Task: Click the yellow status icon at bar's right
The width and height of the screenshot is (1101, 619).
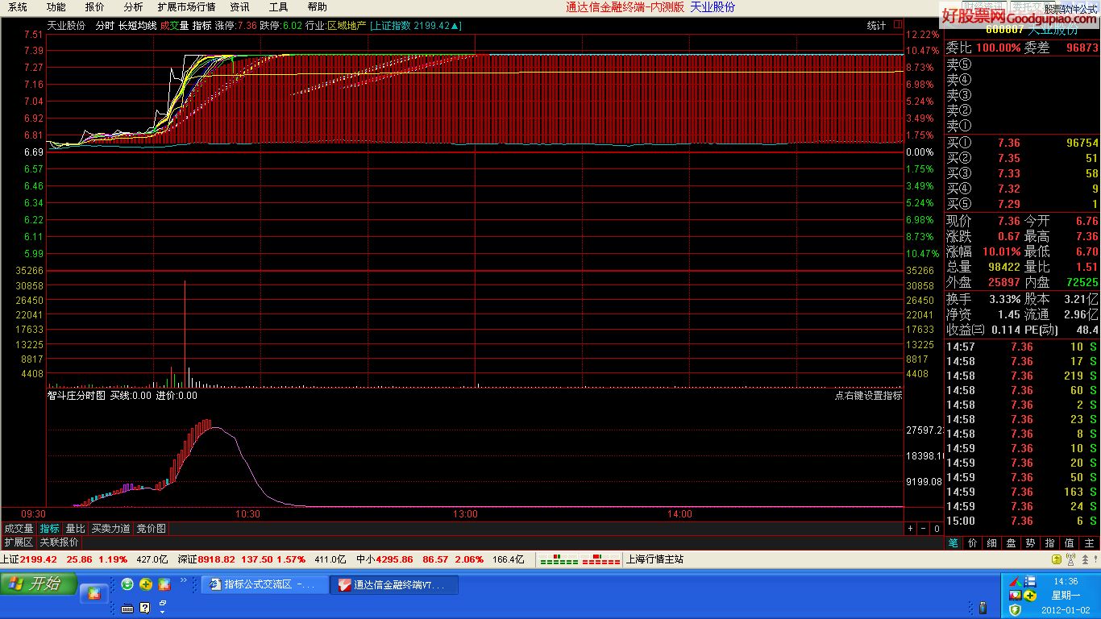Action: tap(1056, 559)
